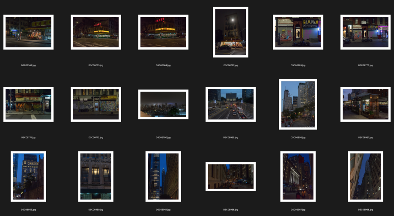Open the portrait thumbnail DSC06767.jpg
Screen dimensions: 394x216
tap(231, 32)
